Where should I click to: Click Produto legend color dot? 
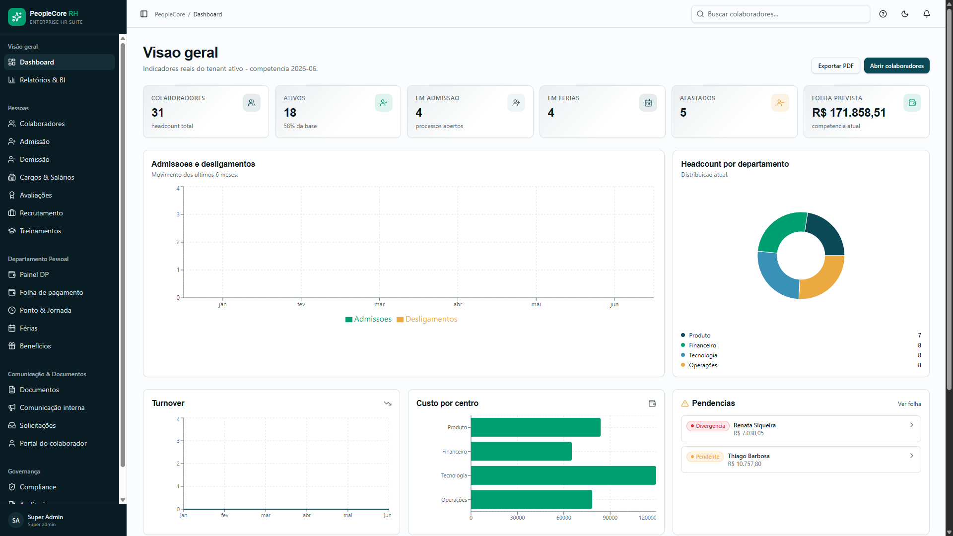click(x=683, y=335)
